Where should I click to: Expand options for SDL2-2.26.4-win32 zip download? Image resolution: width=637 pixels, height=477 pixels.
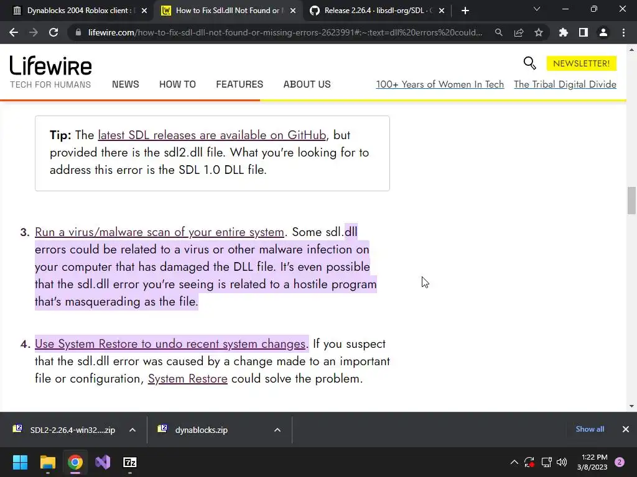pos(133,430)
